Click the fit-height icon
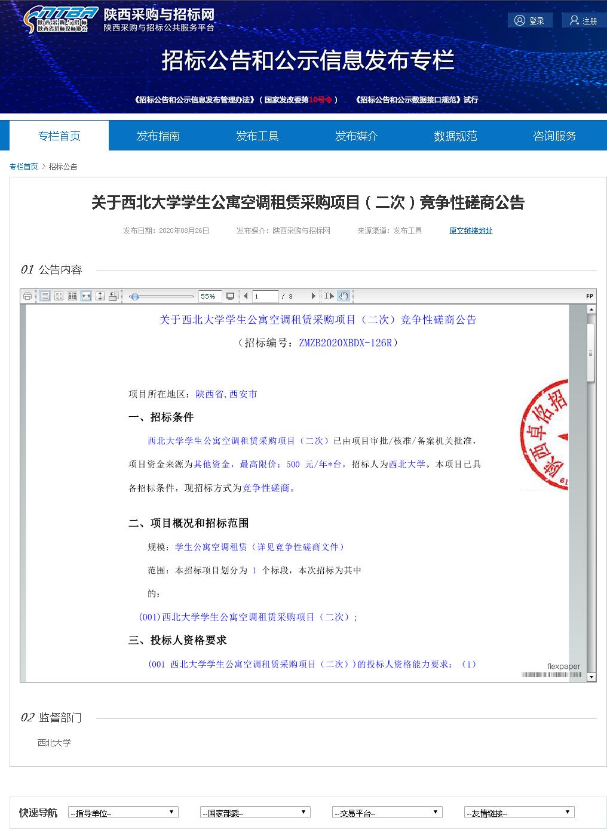Image resolution: width=607 pixels, height=836 pixels. [x=100, y=296]
